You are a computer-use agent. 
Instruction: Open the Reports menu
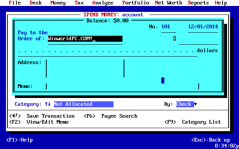coord(198,3)
